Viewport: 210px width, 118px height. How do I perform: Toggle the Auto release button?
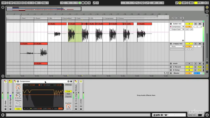pos(18,109)
